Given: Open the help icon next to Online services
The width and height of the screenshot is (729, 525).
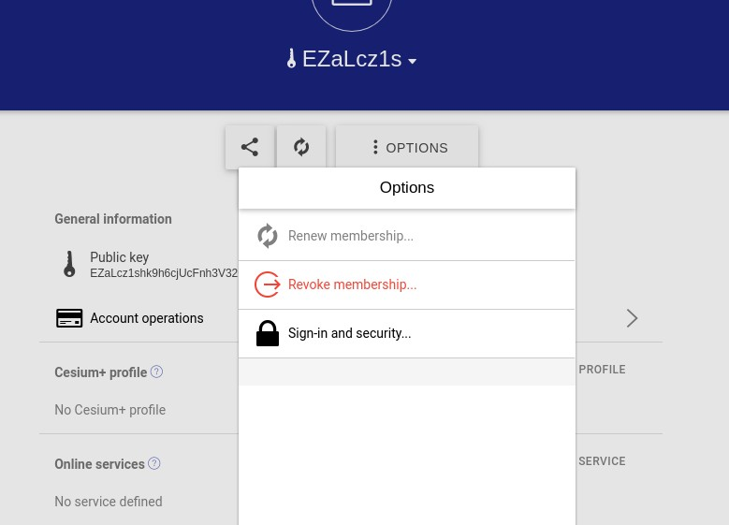Looking at the screenshot, I should pyautogui.click(x=153, y=463).
